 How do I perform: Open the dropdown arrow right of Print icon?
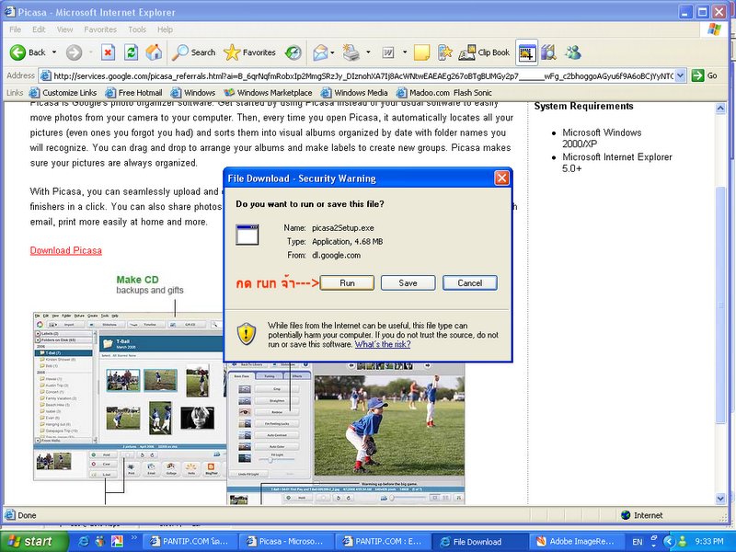(368, 52)
